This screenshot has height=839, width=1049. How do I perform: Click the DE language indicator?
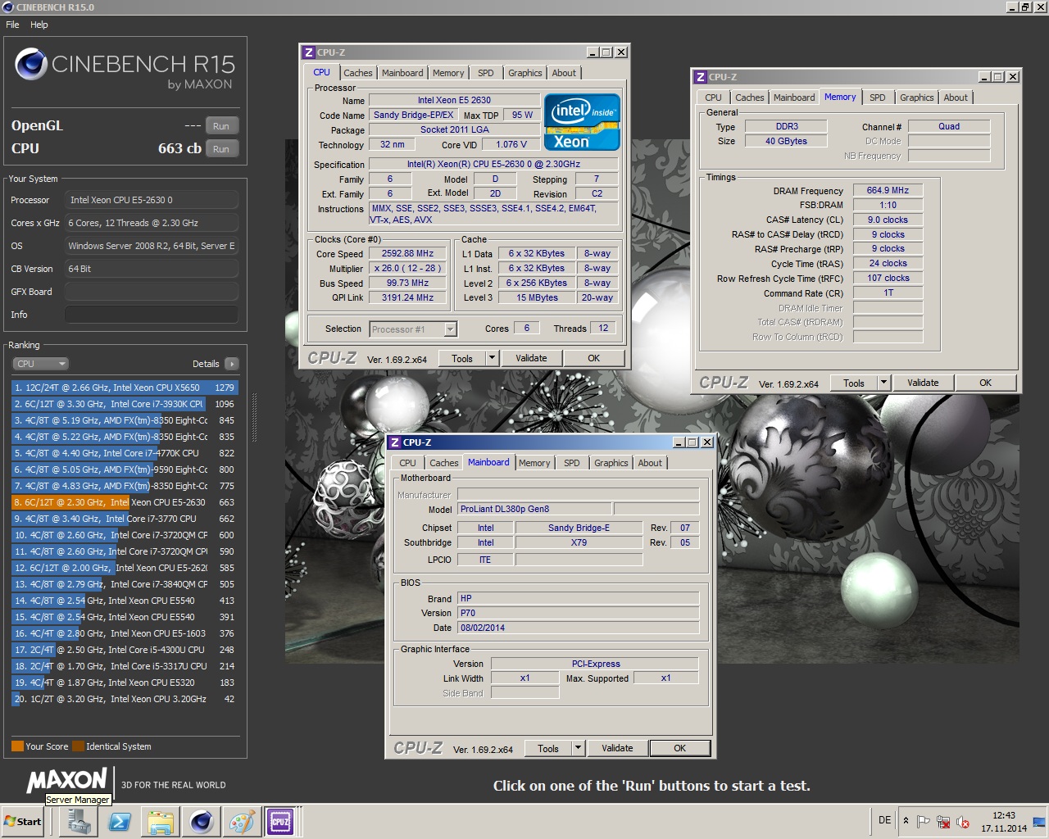pos(885,820)
